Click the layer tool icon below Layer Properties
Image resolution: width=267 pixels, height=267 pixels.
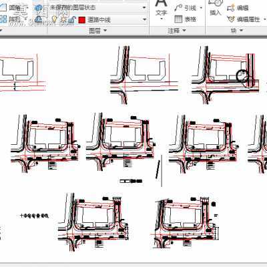point(39,19)
